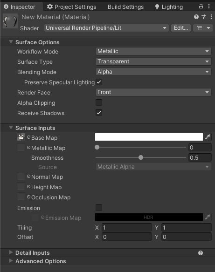This screenshot has height=272, width=215.
Task: Disable the Receive Shadows checkbox
Action: [99, 113]
